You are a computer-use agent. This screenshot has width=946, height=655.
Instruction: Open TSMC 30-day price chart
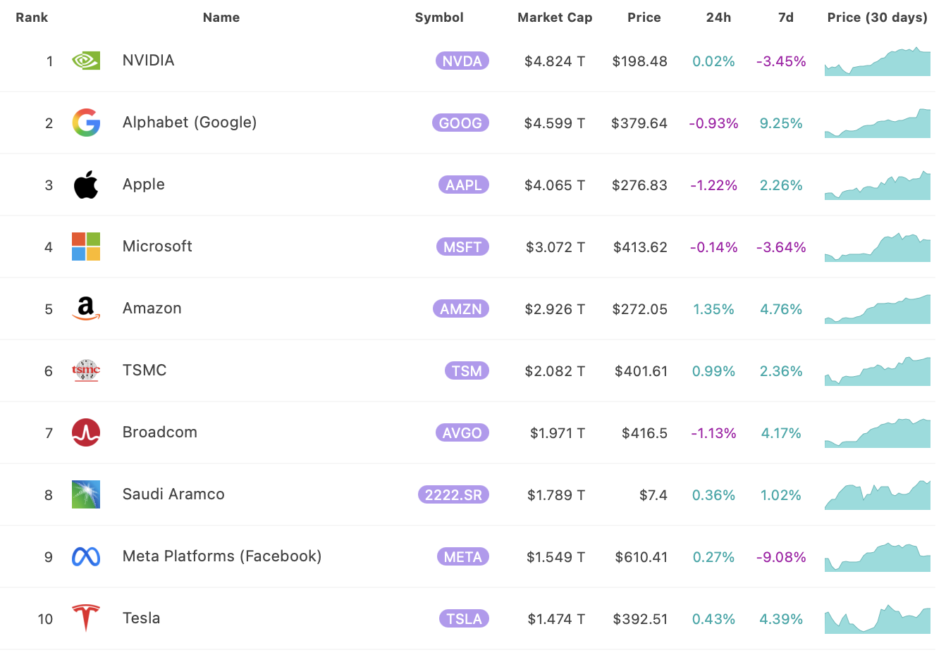(x=878, y=371)
